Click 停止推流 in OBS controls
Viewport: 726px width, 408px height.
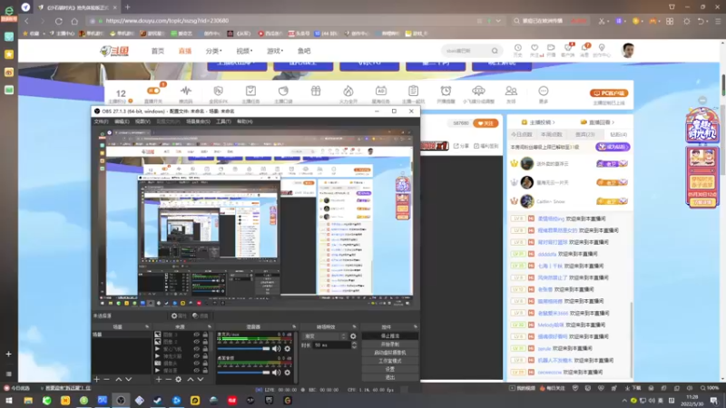click(390, 335)
